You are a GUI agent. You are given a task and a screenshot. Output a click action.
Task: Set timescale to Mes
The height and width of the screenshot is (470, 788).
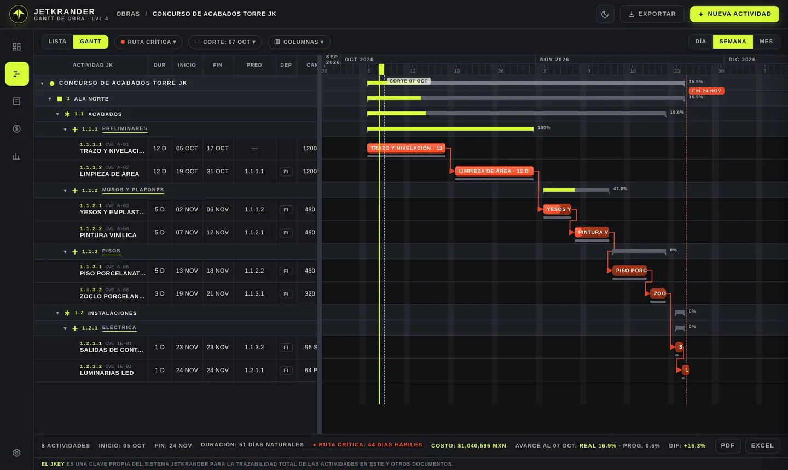pyautogui.click(x=766, y=42)
